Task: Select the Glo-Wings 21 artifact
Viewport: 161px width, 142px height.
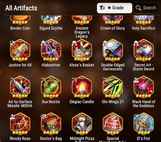Action: click(113, 87)
